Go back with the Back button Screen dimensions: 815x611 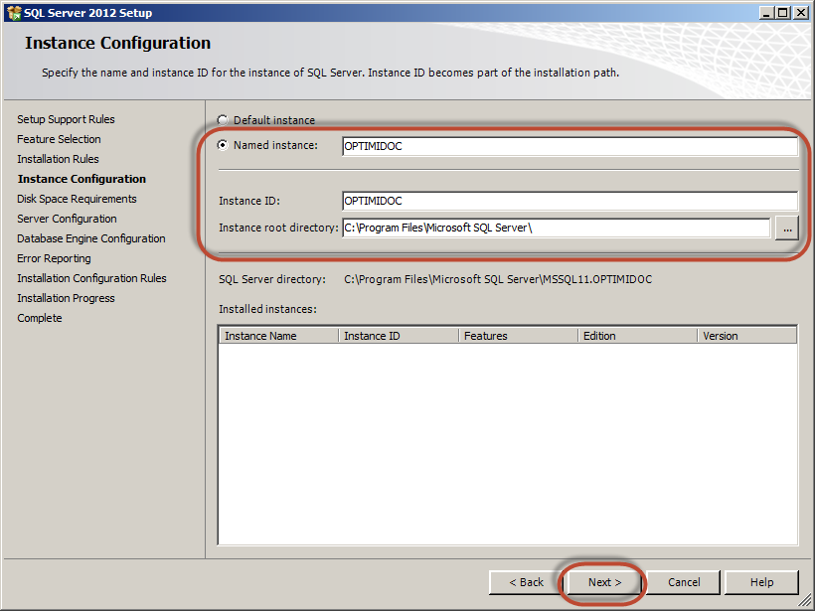(526, 582)
